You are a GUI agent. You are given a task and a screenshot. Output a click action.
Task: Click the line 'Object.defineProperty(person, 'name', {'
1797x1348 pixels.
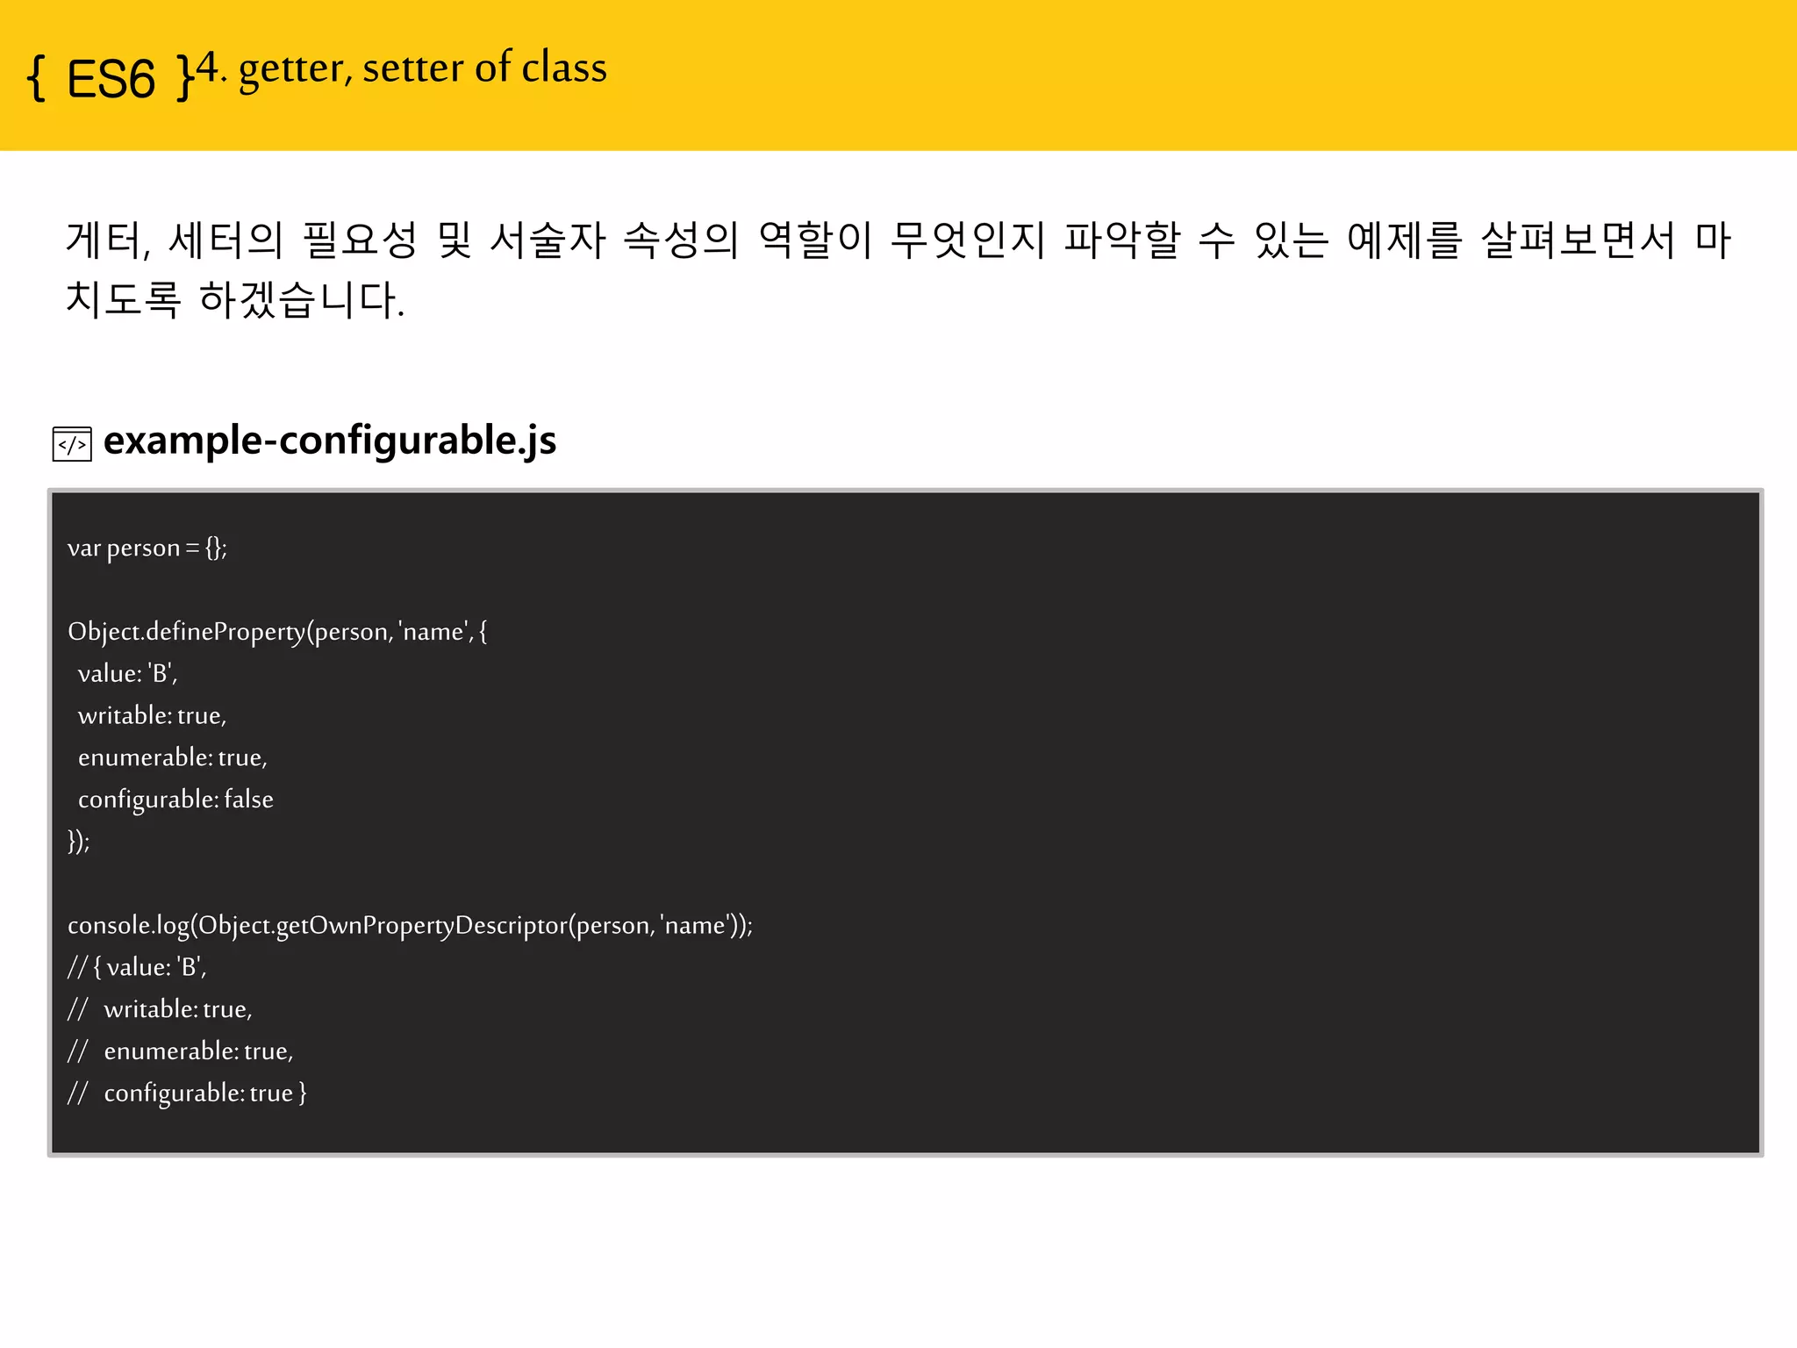[x=277, y=632]
